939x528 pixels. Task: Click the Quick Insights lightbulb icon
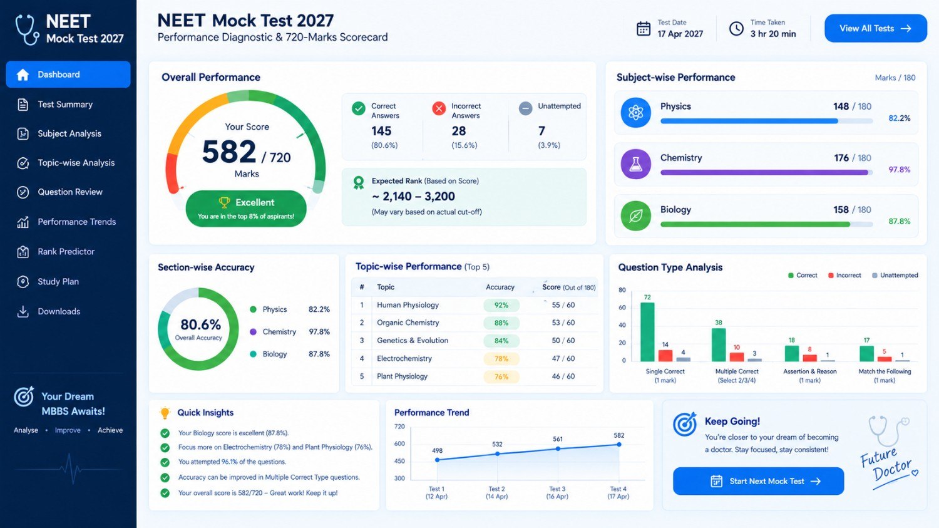click(165, 413)
